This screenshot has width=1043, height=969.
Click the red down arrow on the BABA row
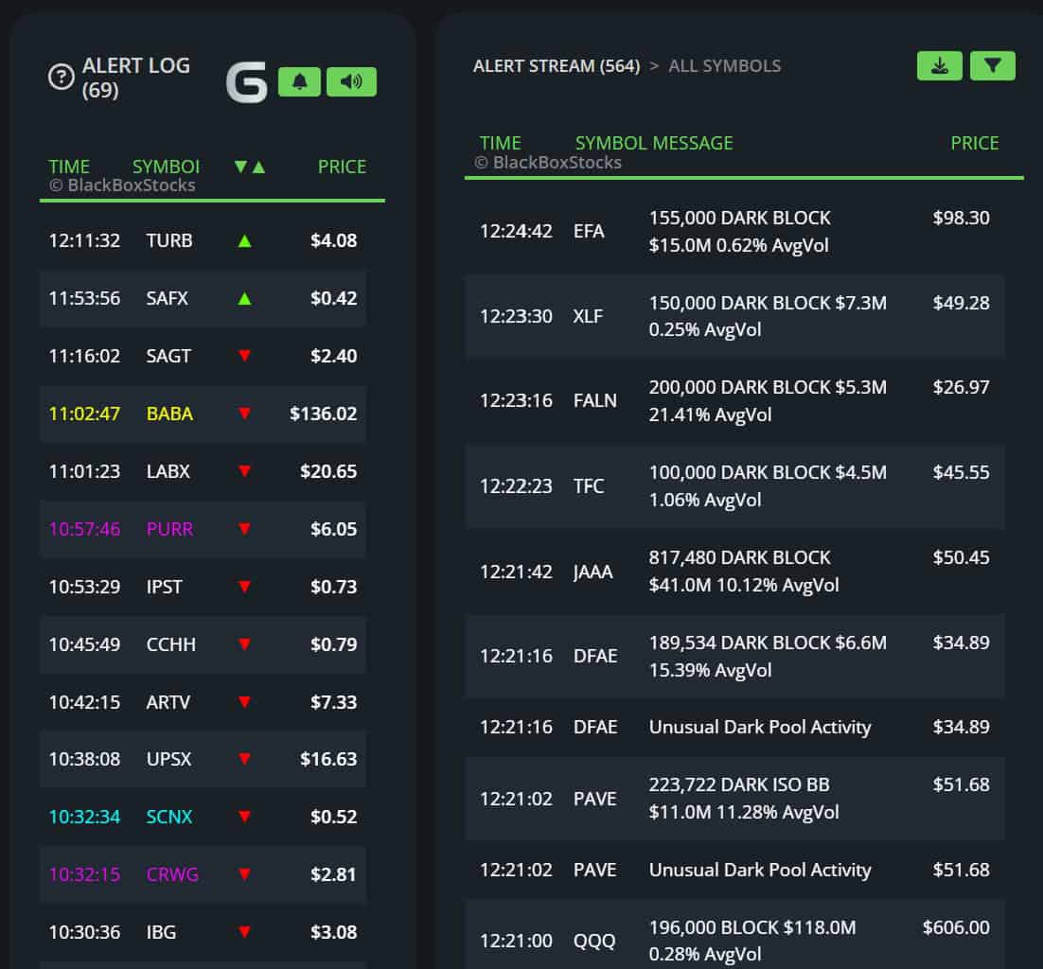click(245, 414)
